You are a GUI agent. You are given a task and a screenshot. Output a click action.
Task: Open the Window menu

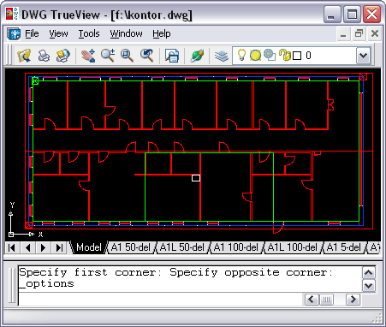pos(126,33)
